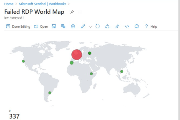Click the Failed RDP World Map heading
Image resolution: width=180 pixels, height=120 pixels.
pyautogui.click(x=34, y=12)
